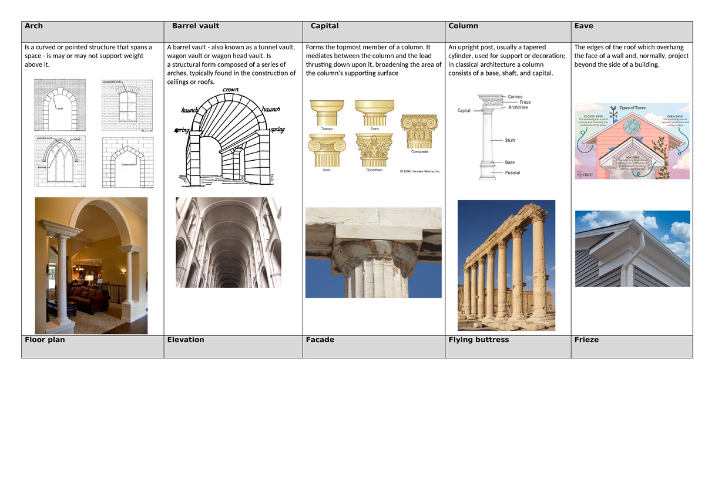
Task: Click the Elevation header cell
Action: (233, 347)
